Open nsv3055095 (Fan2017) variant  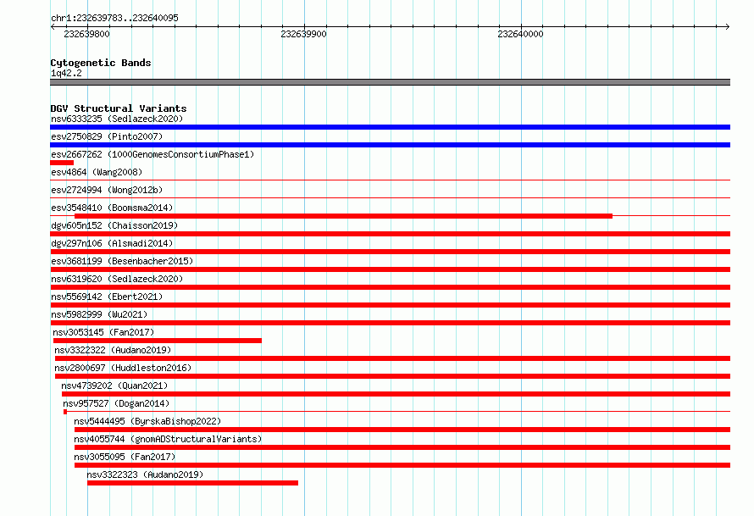pos(125,457)
